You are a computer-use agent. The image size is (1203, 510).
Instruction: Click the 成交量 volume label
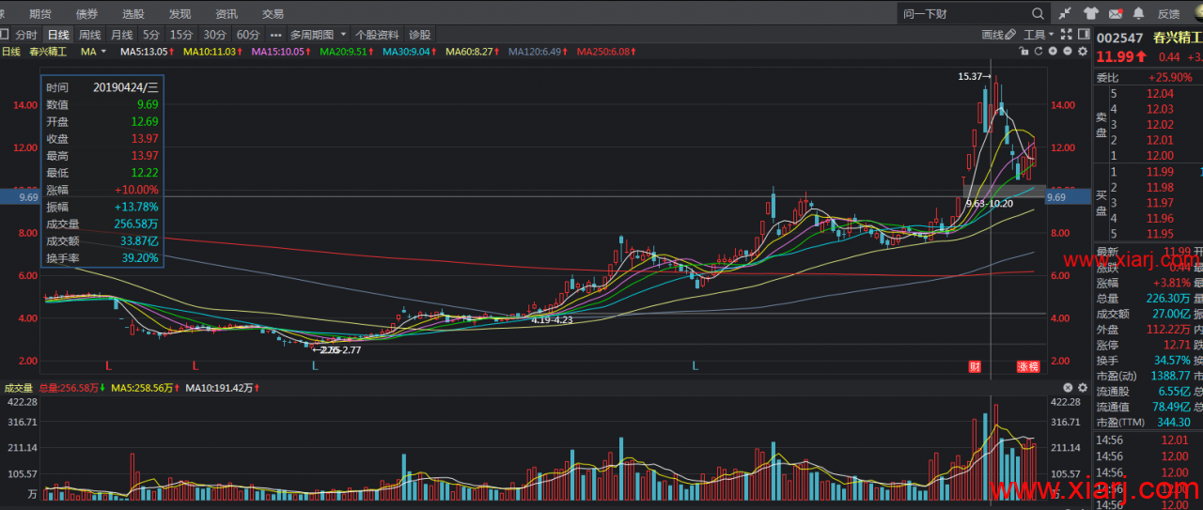[x=19, y=387]
